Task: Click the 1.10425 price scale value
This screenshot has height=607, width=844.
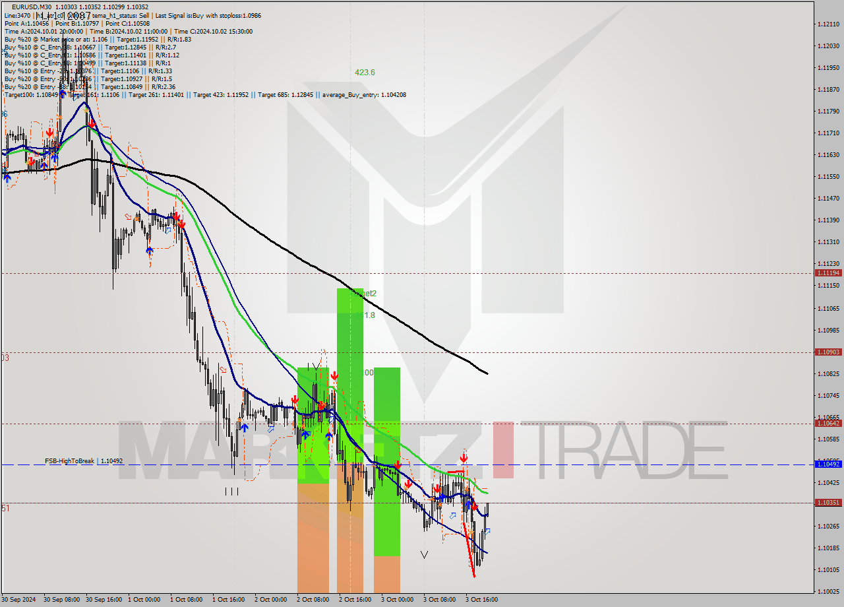Action: pyautogui.click(x=828, y=482)
